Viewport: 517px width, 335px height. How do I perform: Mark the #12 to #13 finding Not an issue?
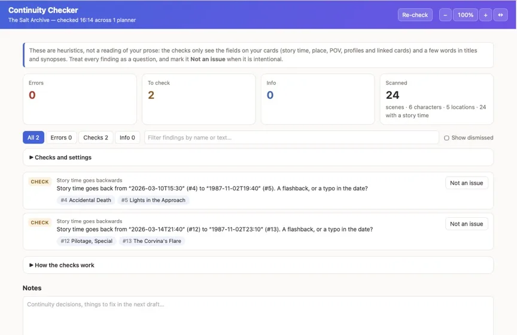tap(467, 224)
